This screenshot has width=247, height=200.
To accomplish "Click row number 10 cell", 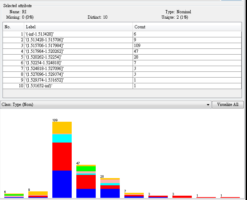I will pos(13,86).
